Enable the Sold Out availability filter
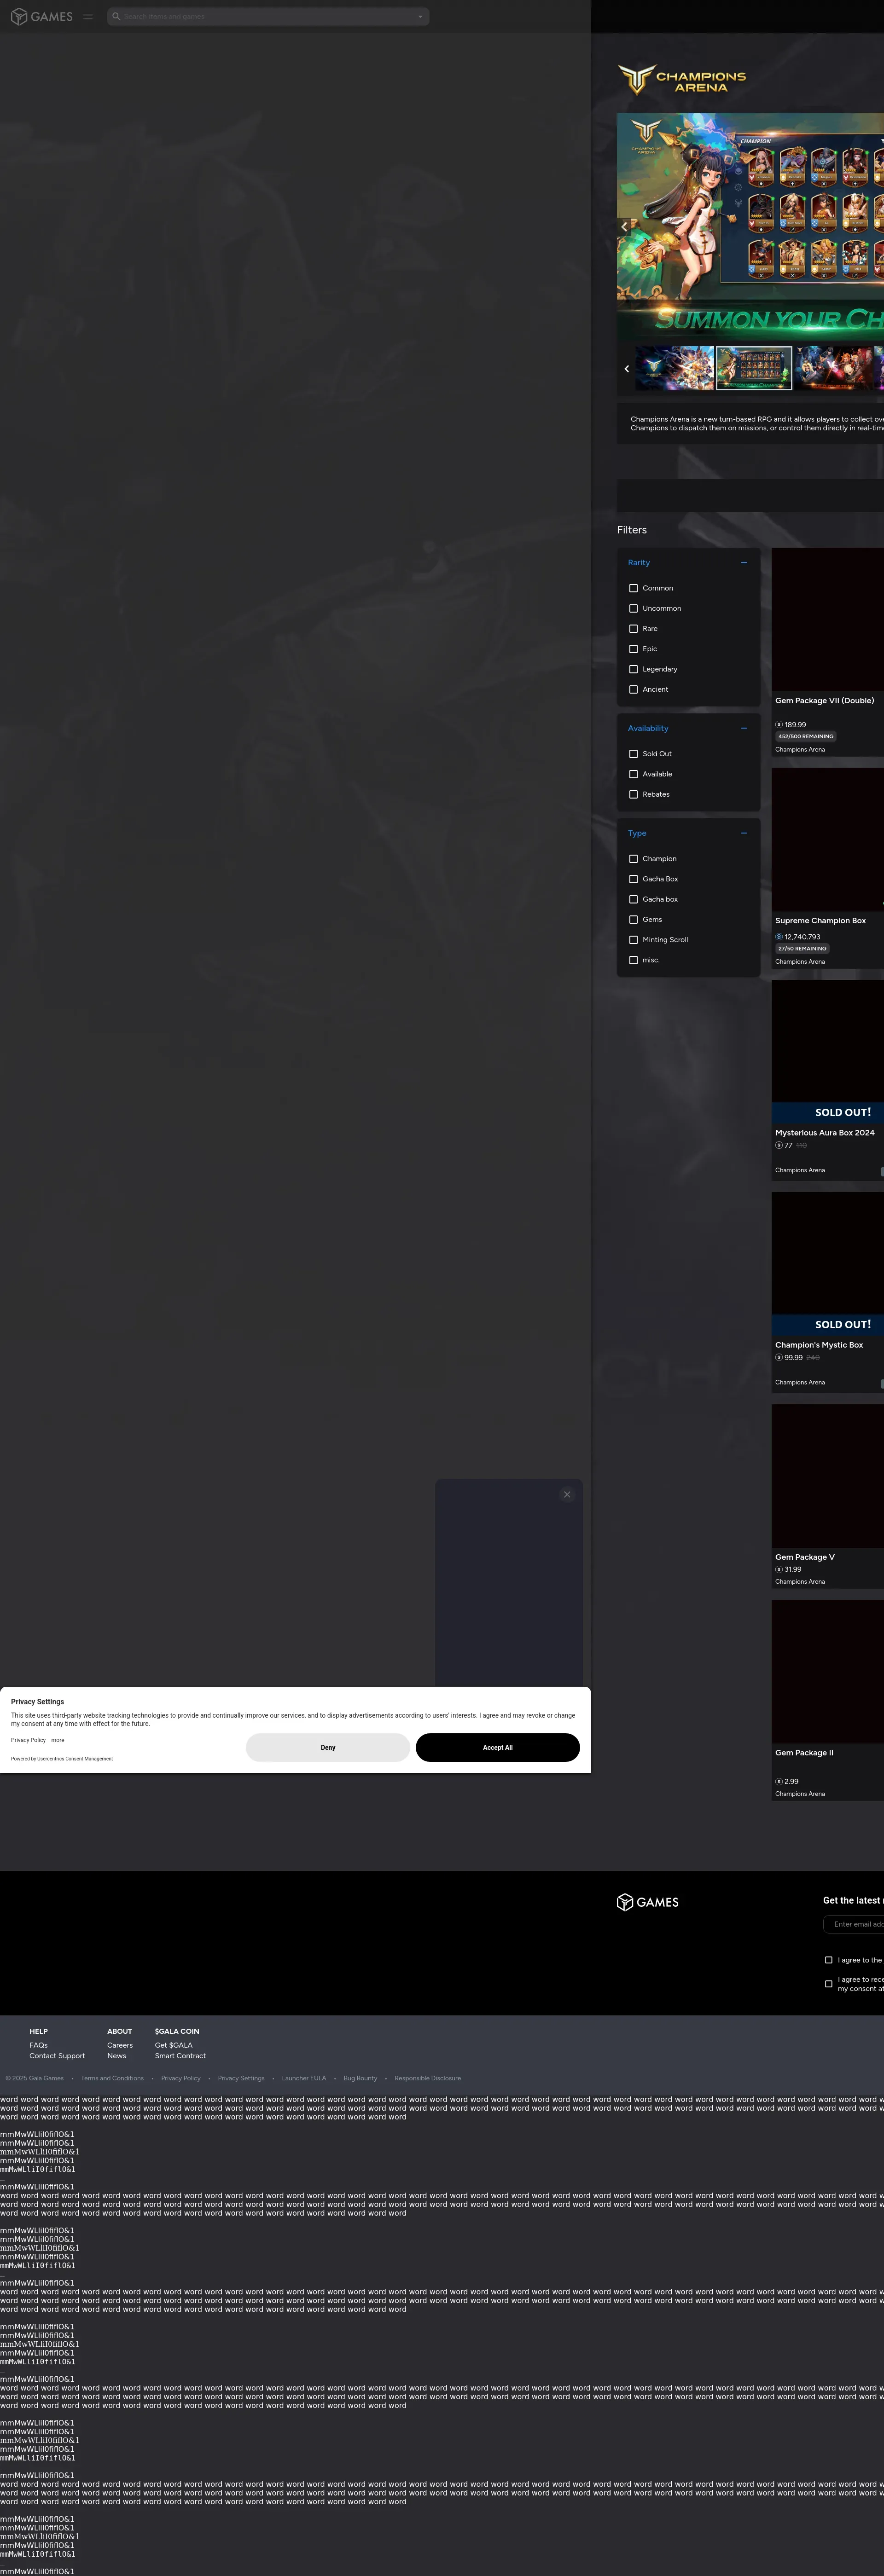This screenshot has width=884, height=2576. 633,754
